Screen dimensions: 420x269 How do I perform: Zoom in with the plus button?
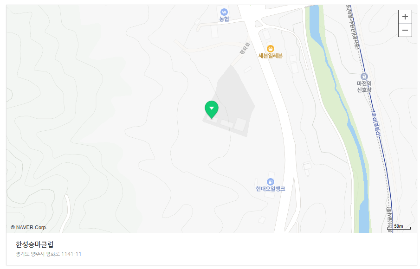tap(405, 17)
